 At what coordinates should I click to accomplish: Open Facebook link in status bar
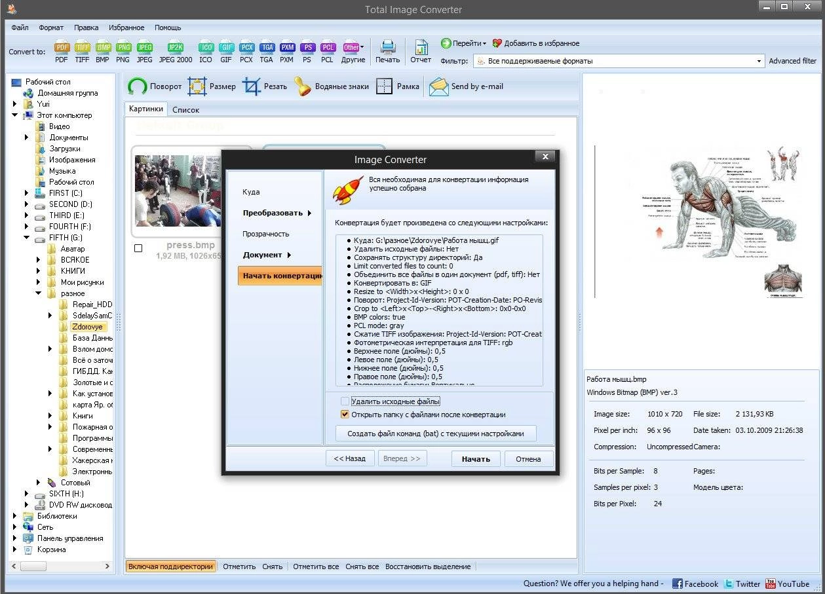[695, 584]
